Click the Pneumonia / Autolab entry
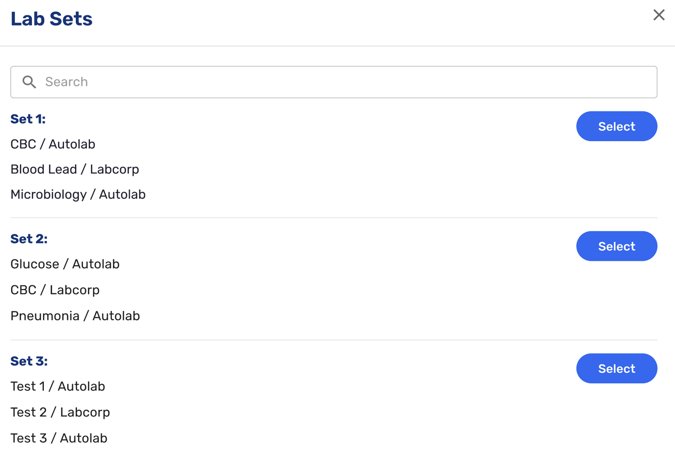675x463 pixels. point(75,316)
